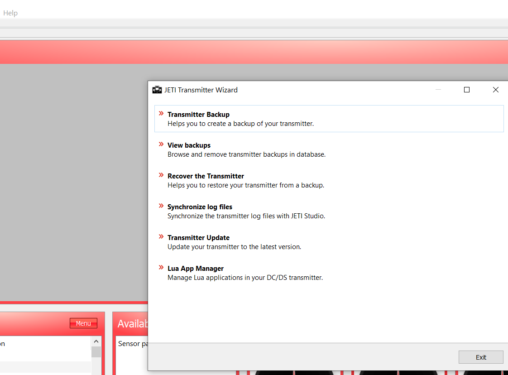Click the JETI Transmitter Wizard title icon
The height and width of the screenshot is (375, 508).
click(x=157, y=90)
